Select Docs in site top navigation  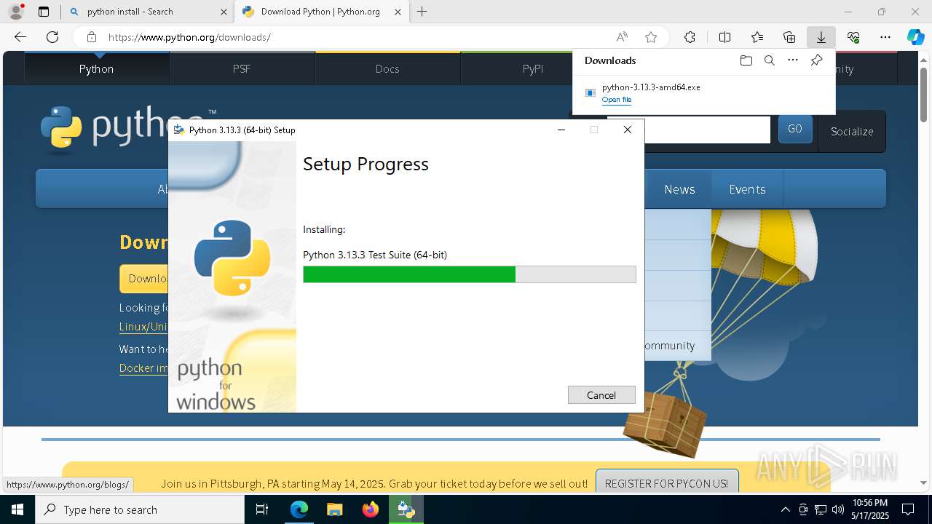(387, 68)
